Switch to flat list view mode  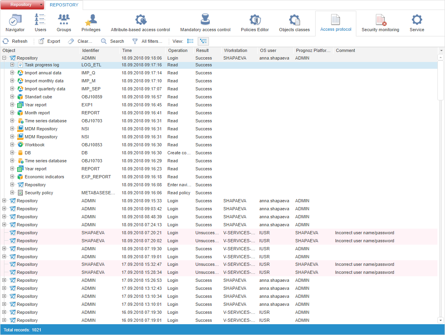pyautogui.click(x=191, y=41)
